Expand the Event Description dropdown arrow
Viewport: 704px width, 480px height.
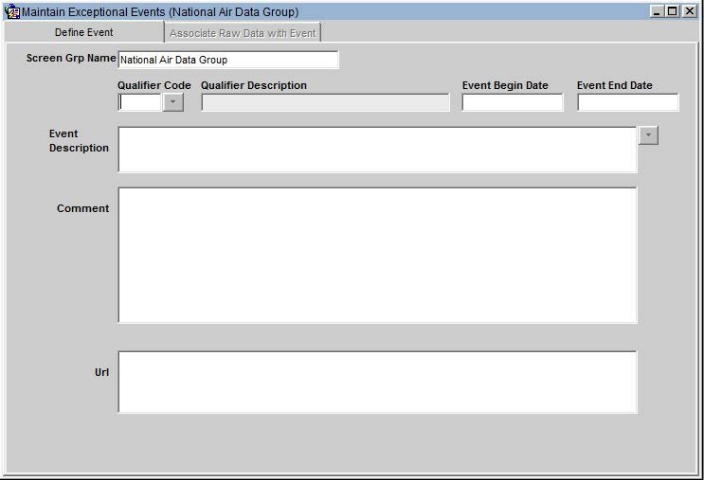click(647, 135)
